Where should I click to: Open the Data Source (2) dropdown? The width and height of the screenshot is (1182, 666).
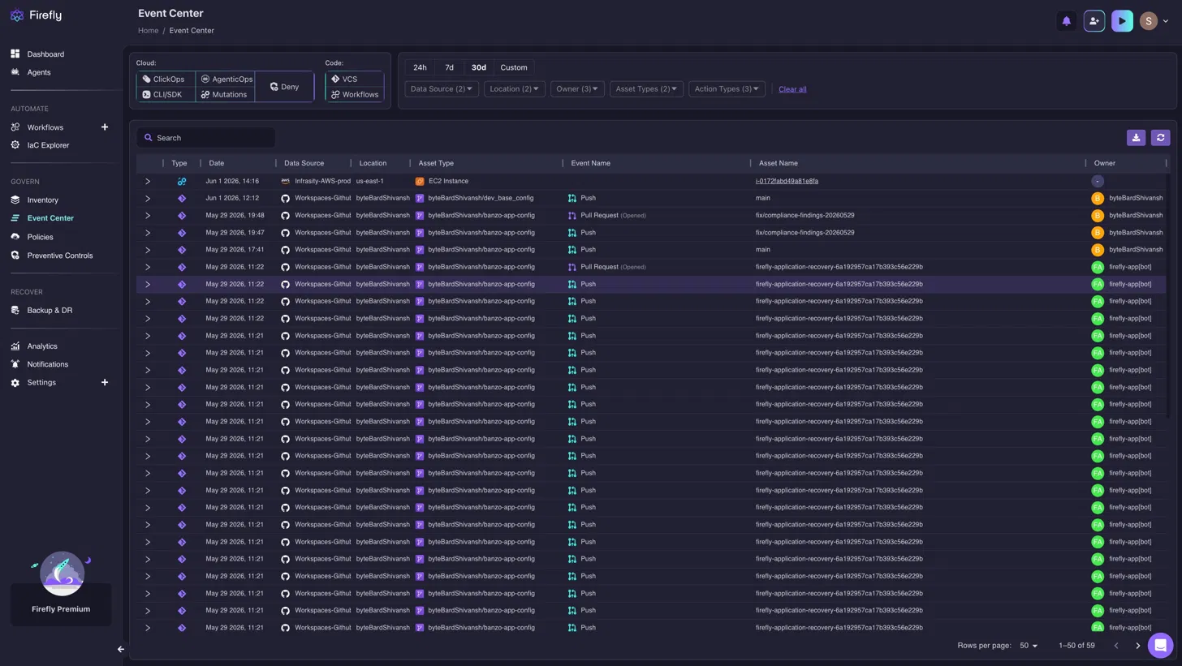coord(442,89)
